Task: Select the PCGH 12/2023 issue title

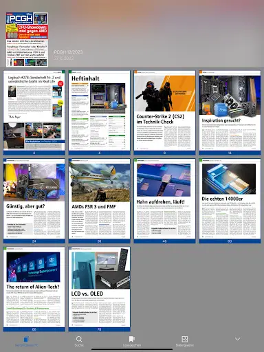Action: click(x=68, y=52)
